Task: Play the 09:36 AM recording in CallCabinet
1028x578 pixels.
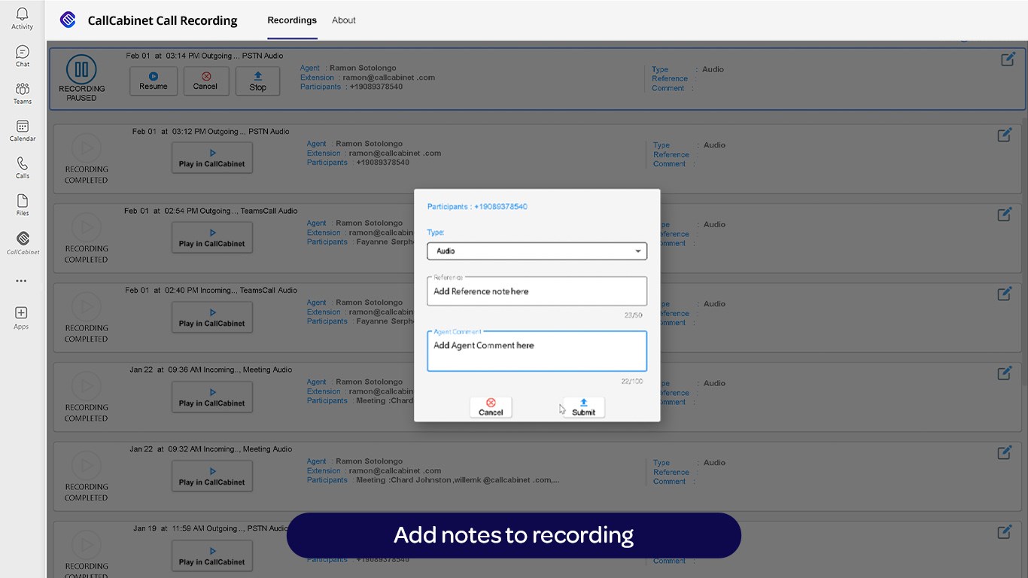Action: [x=212, y=397]
